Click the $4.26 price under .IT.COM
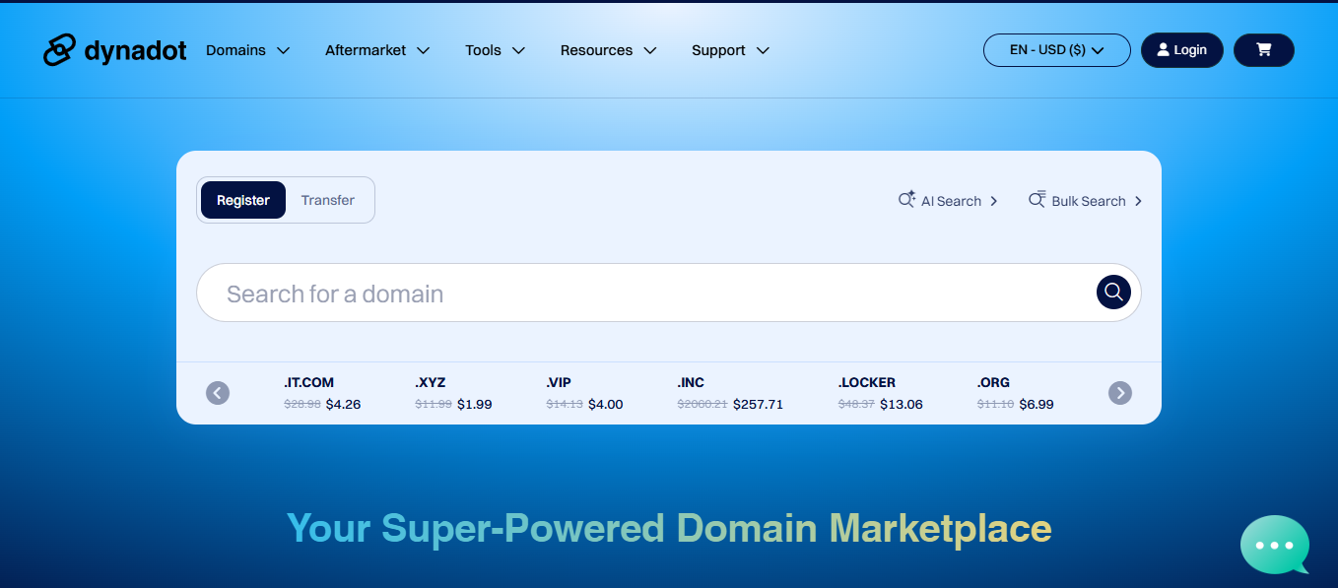Image resolution: width=1338 pixels, height=588 pixels. click(343, 404)
